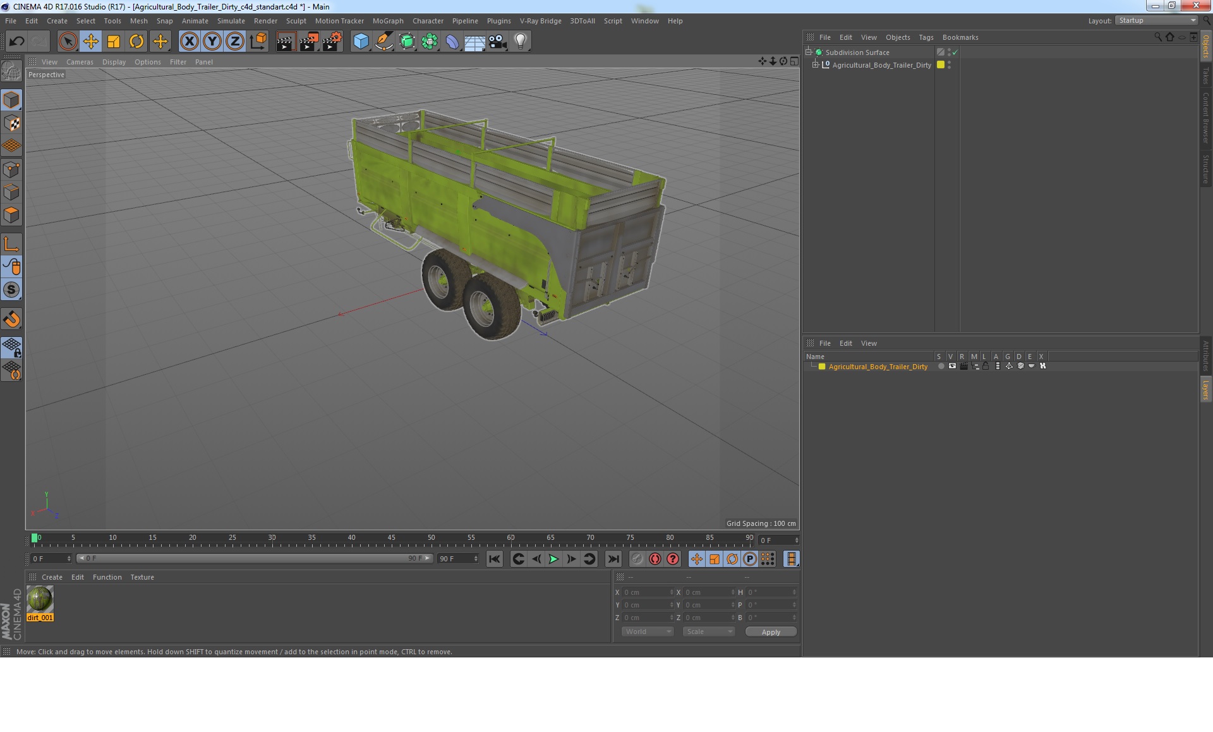Open the MoGraph menu
This screenshot has width=1213, height=732.
pyautogui.click(x=387, y=21)
